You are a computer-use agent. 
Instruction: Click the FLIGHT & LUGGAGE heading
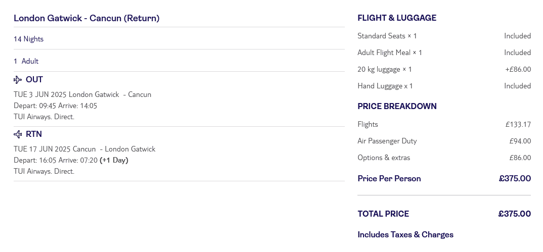(x=397, y=18)
